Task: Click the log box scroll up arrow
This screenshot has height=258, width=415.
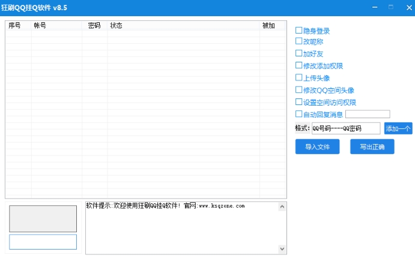Action: point(282,207)
